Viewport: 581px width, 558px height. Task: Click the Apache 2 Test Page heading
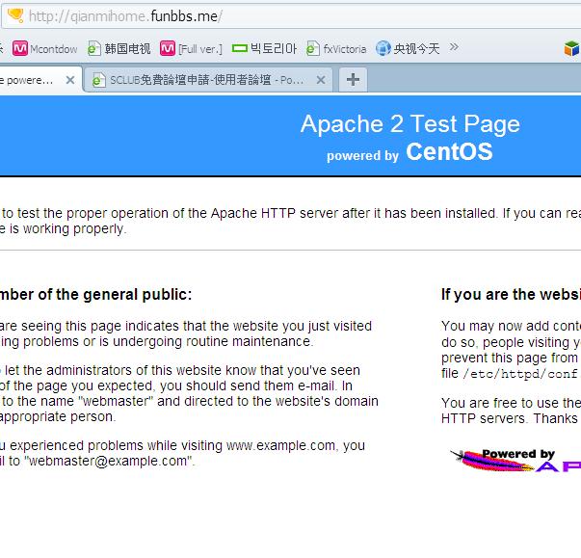pyautogui.click(x=410, y=123)
